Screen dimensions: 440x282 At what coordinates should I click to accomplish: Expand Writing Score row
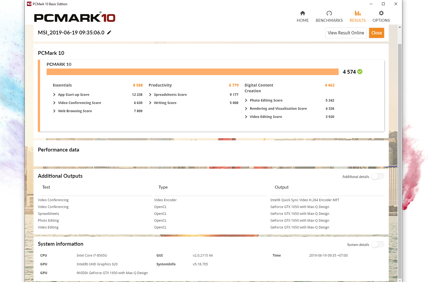pos(150,103)
